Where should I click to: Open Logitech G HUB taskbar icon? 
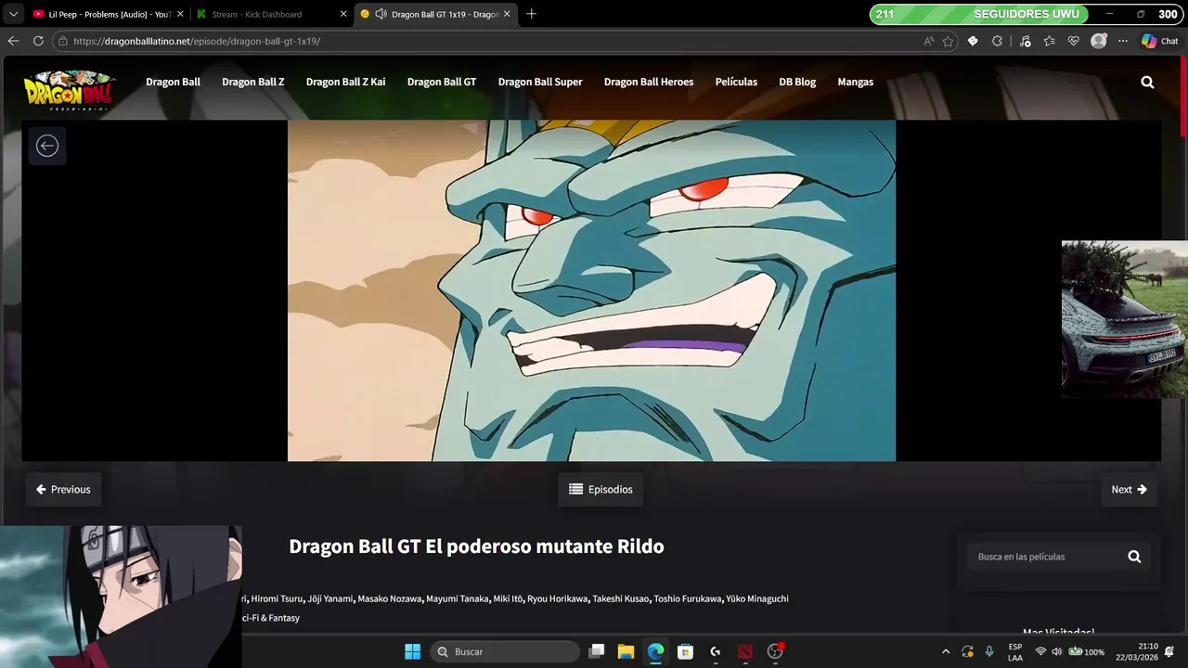click(x=715, y=651)
